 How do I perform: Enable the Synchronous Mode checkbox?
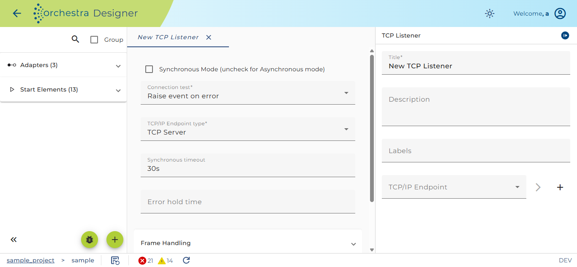click(149, 69)
